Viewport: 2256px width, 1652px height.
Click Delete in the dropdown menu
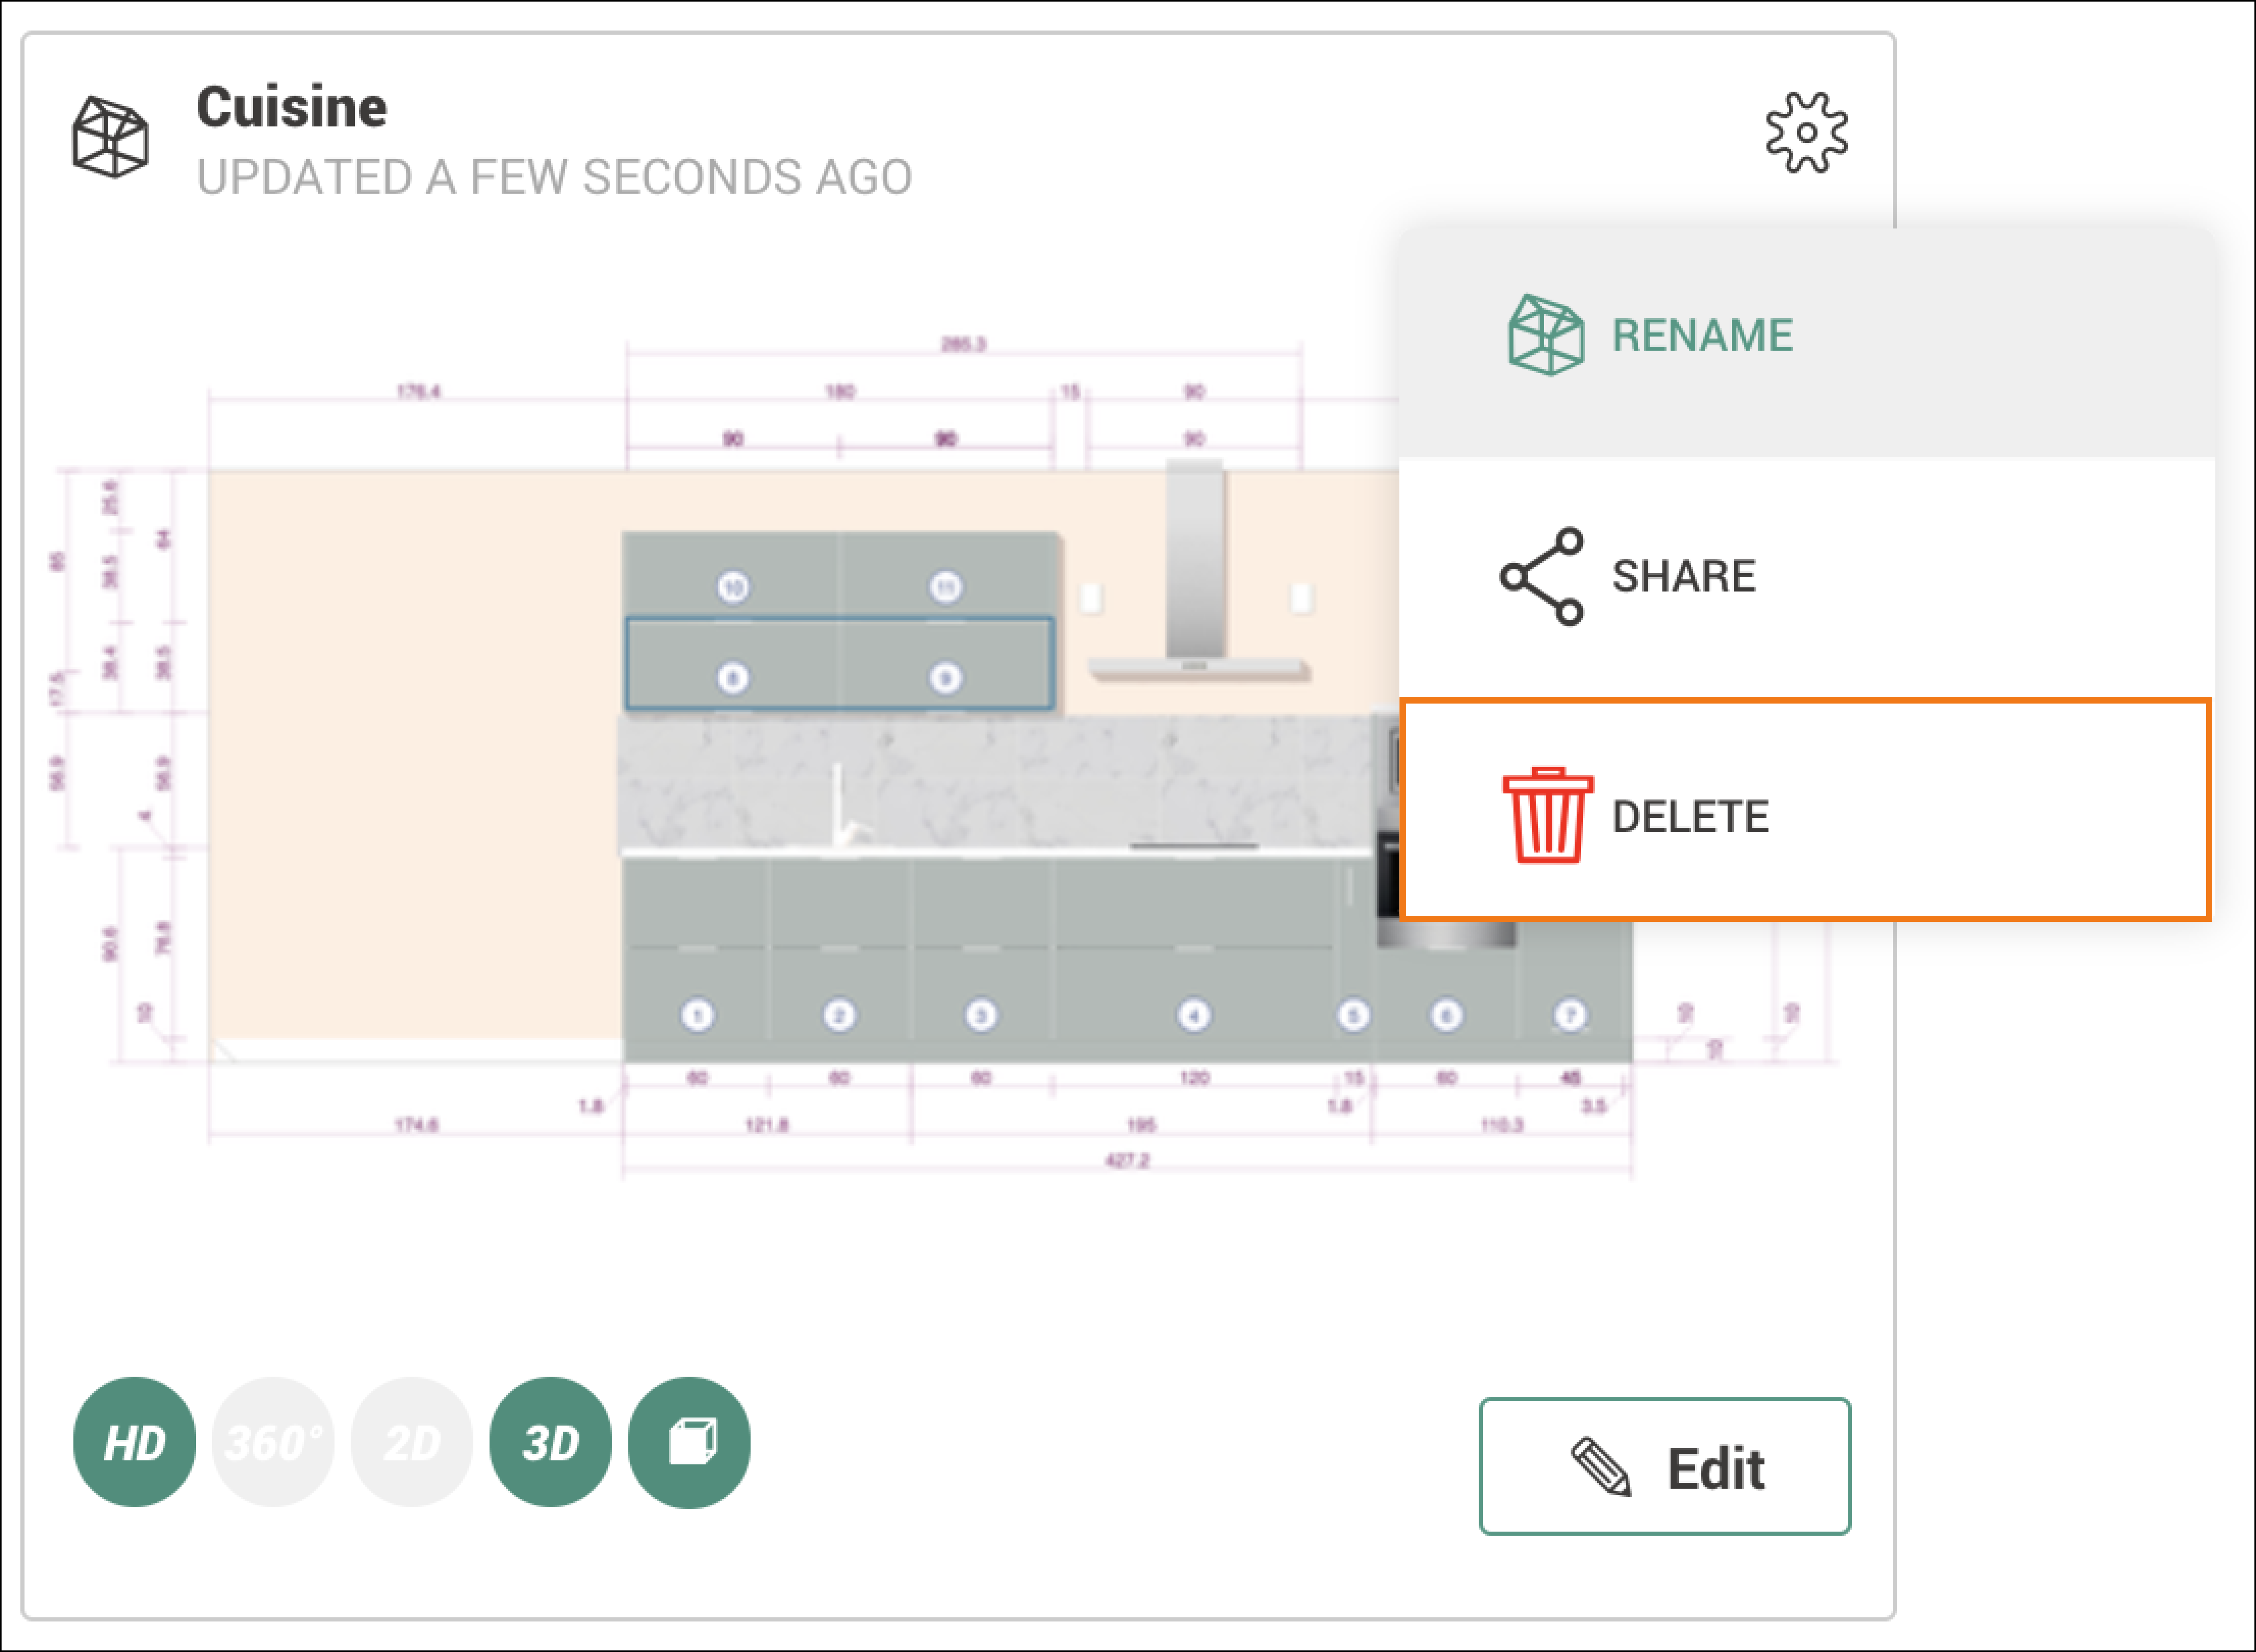(x=1806, y=809)
